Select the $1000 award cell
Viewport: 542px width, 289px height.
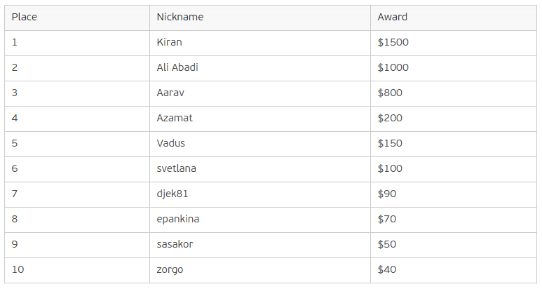click(454, 68)
